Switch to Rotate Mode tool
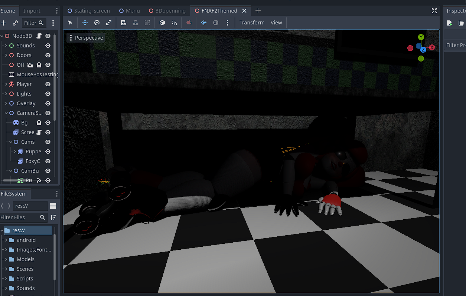Image resolution: width=466 pixels, height=296 pixels. pos(97,23)
